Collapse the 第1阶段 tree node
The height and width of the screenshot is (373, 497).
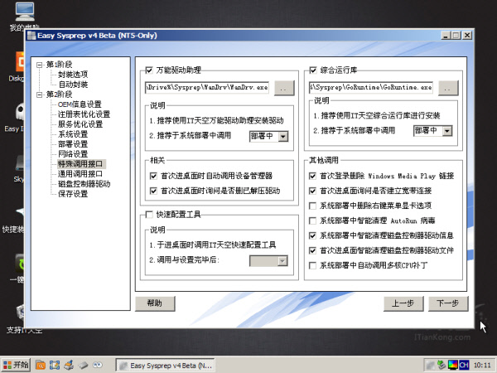point(39,65)
